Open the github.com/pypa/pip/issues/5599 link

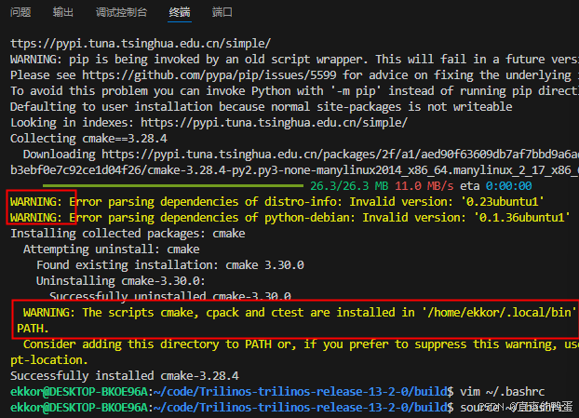209,75
